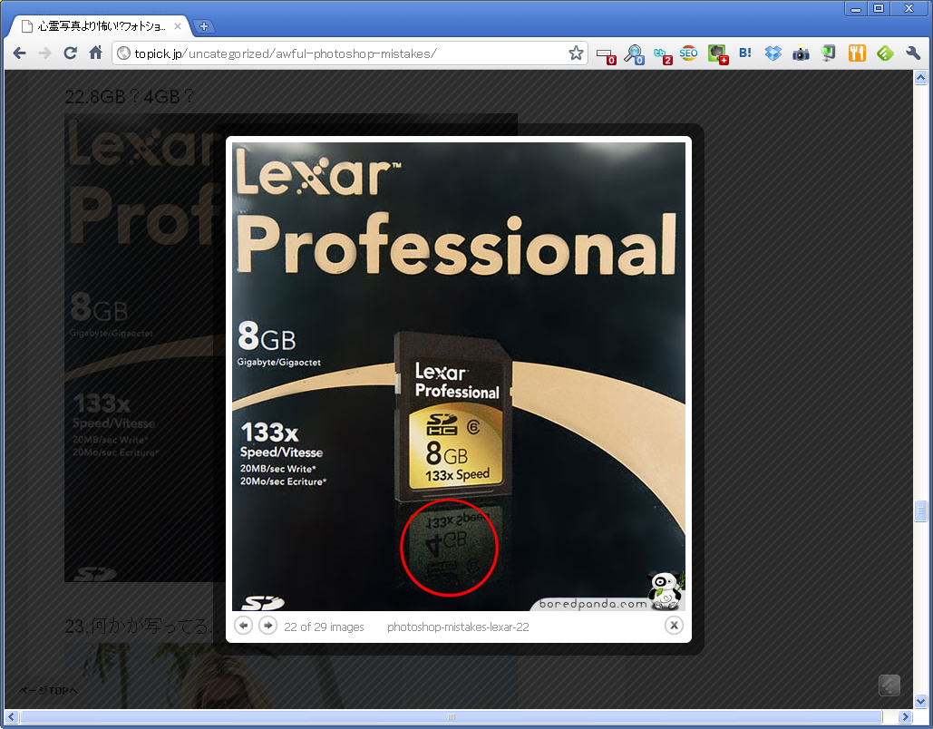Click the camera screenshot extension icon

click(801, 53)
